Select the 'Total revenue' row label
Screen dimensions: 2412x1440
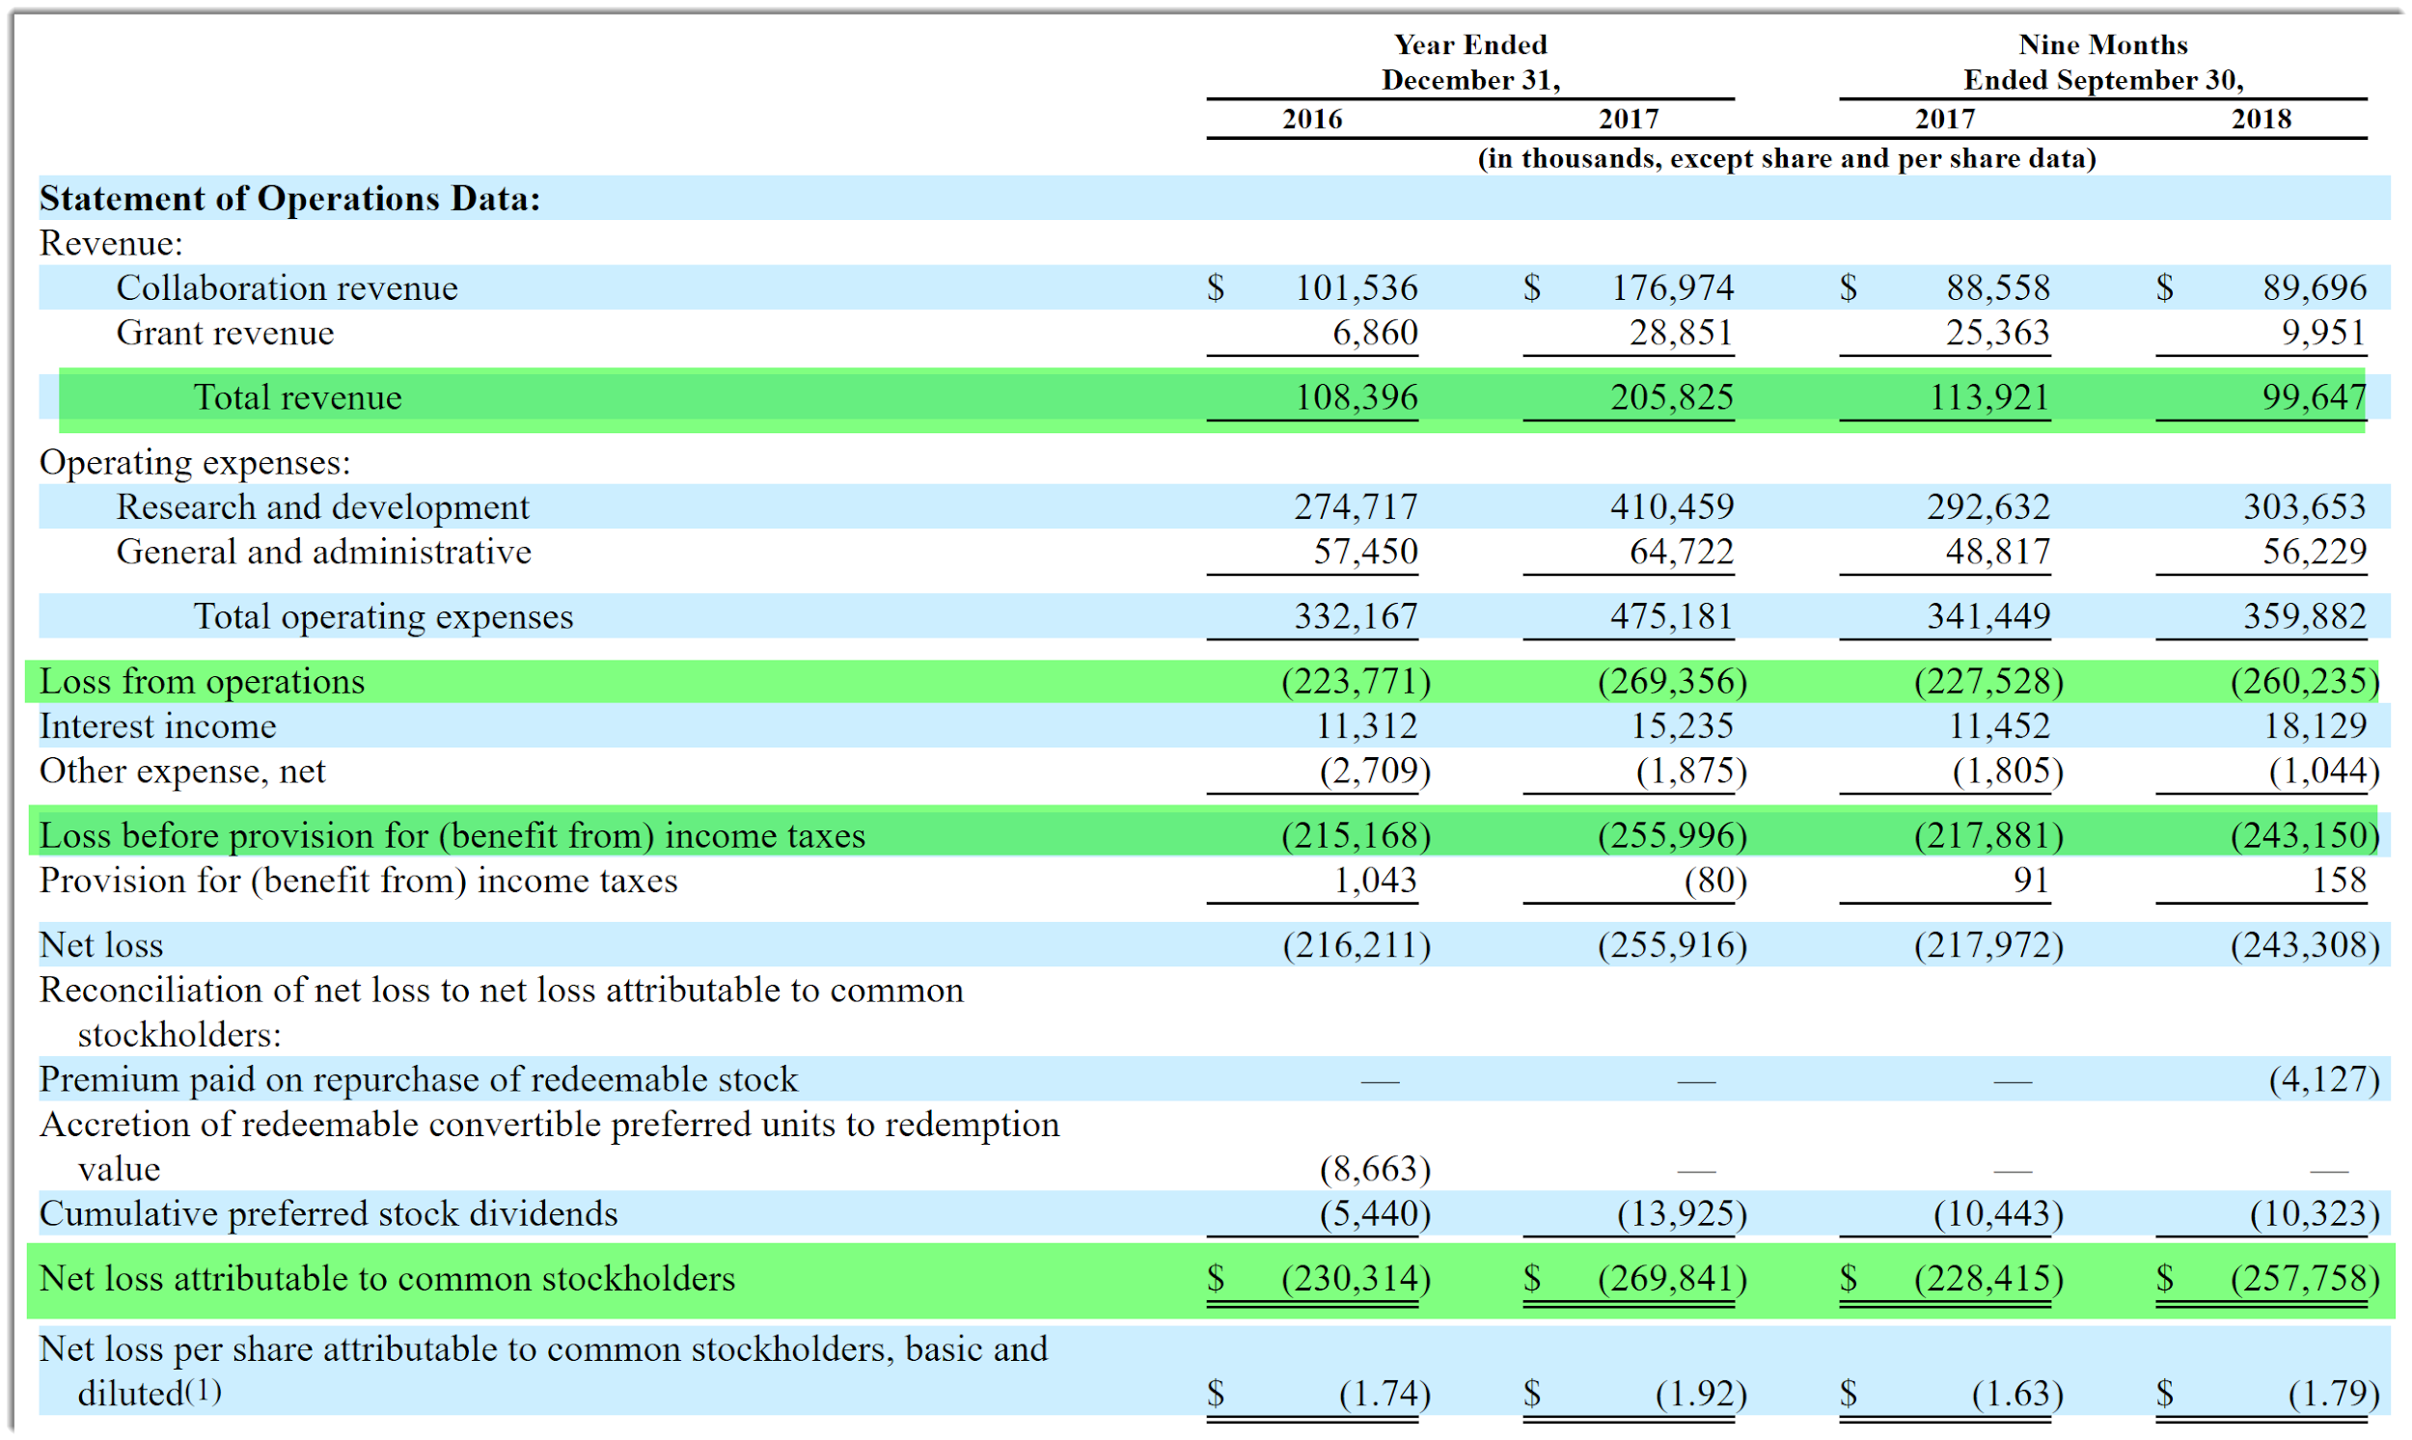[297, 396]
